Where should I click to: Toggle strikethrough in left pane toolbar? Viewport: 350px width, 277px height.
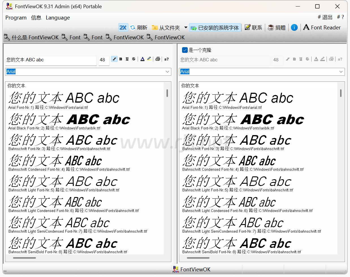[134, 59]
